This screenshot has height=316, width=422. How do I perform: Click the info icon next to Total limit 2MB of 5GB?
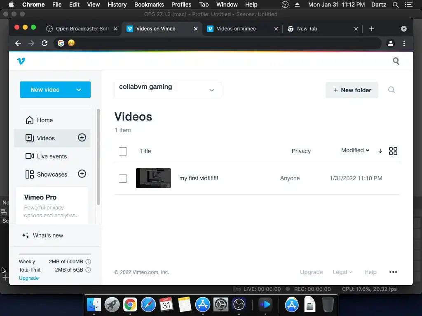[88, 270]
